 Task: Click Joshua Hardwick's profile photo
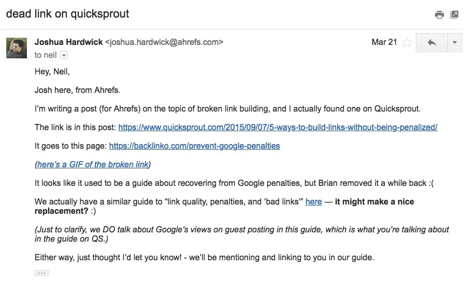[x=17, y=48]
